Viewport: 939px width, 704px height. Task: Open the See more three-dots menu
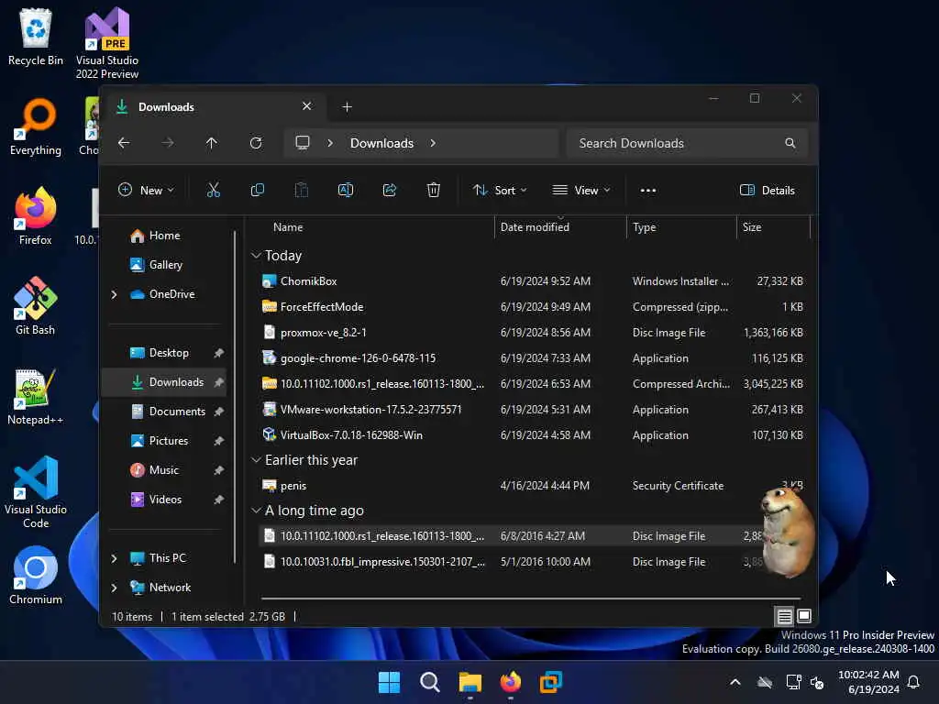648,191
